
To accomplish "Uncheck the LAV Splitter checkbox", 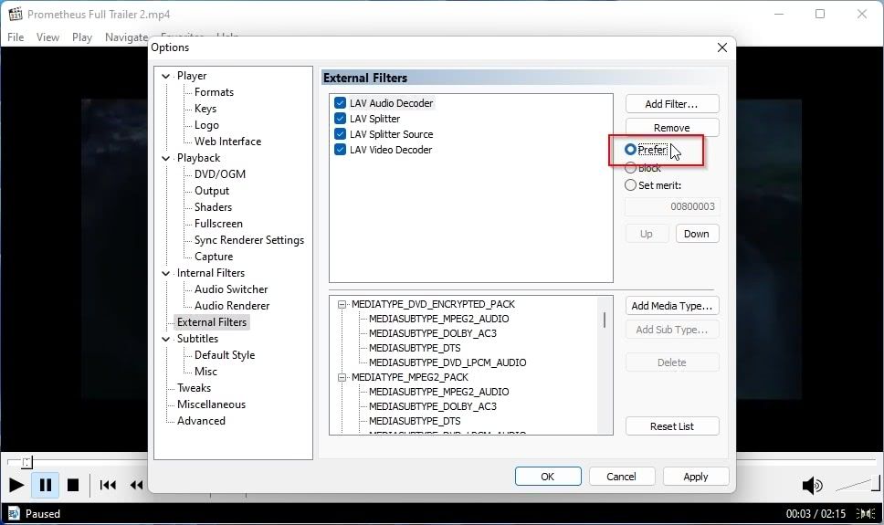I will (x=340, y=119).
